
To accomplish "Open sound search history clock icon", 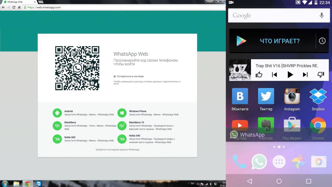I will coord(322,41).
